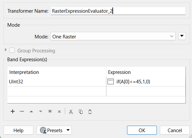The width and height of the screenshot is (192, 138).
Task: Click the Expression column header
Action: (x=146, y=72)
